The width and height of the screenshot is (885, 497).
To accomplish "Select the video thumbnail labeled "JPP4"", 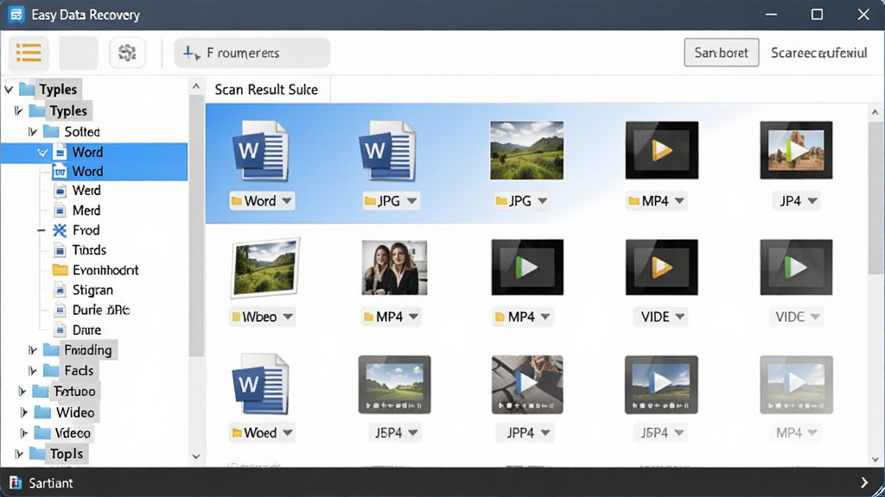I will tap(527, 384).
